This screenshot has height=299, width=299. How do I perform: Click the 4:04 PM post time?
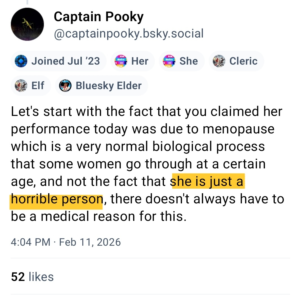point(31,242)
